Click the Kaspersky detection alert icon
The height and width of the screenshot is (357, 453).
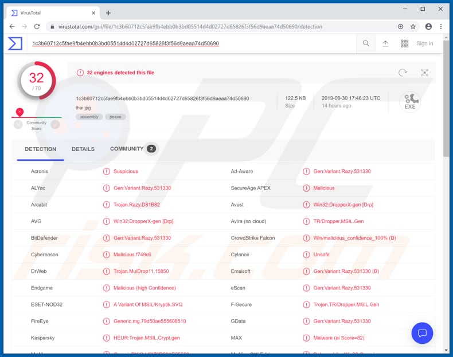click(107, 338)
